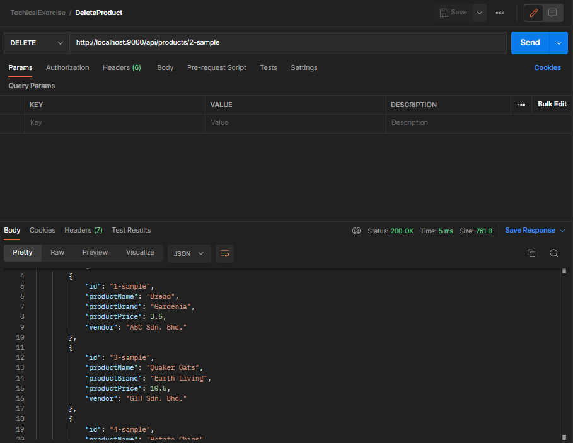The image size is (573, 443).
Task: Switch to the Raw view
Action: point(57,252)
